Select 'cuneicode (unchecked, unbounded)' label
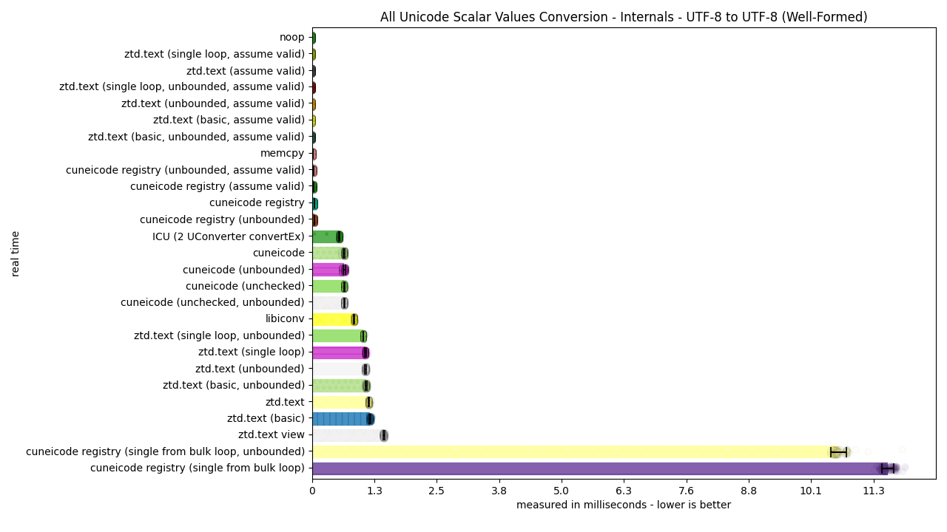The image size is (947, 532). click(x=212, y=302)
